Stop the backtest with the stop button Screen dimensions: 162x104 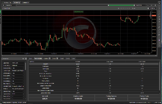coord(151,5)
